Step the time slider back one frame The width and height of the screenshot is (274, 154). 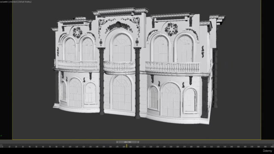pos(117,142)
